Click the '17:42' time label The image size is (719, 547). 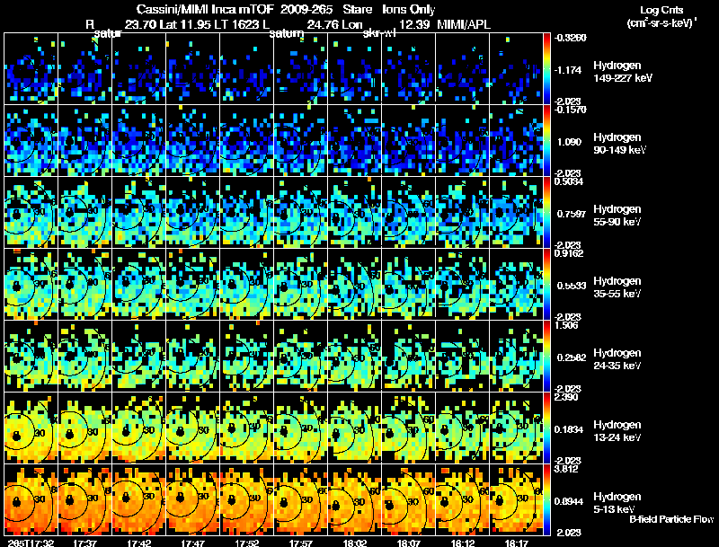tap(139, 543)
